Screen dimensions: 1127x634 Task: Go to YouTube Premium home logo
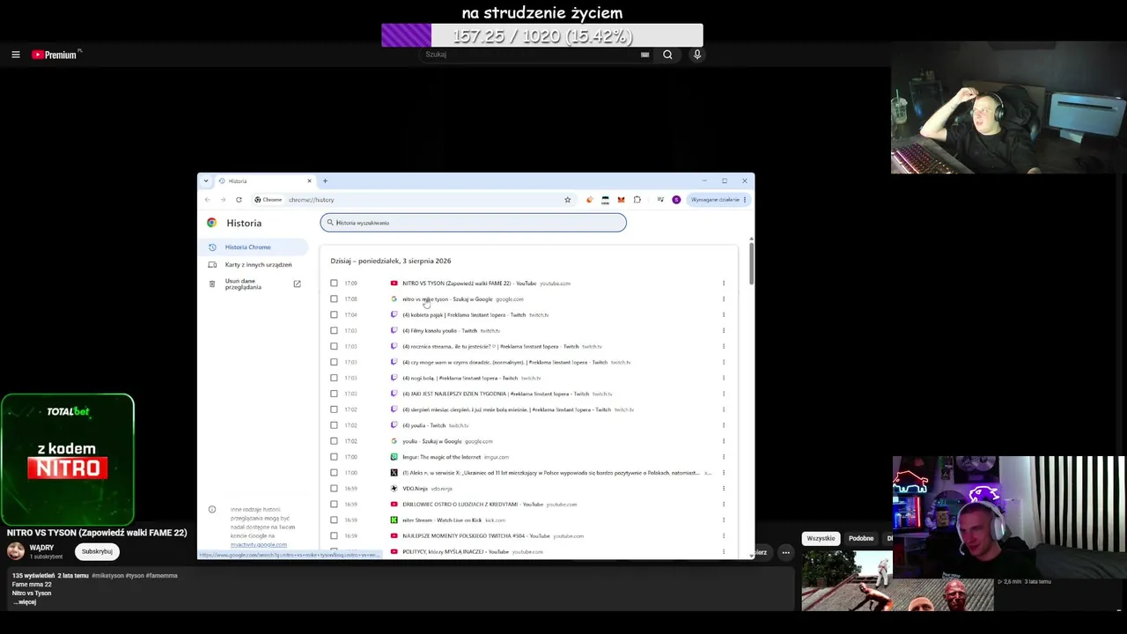[x=56, y=55]
